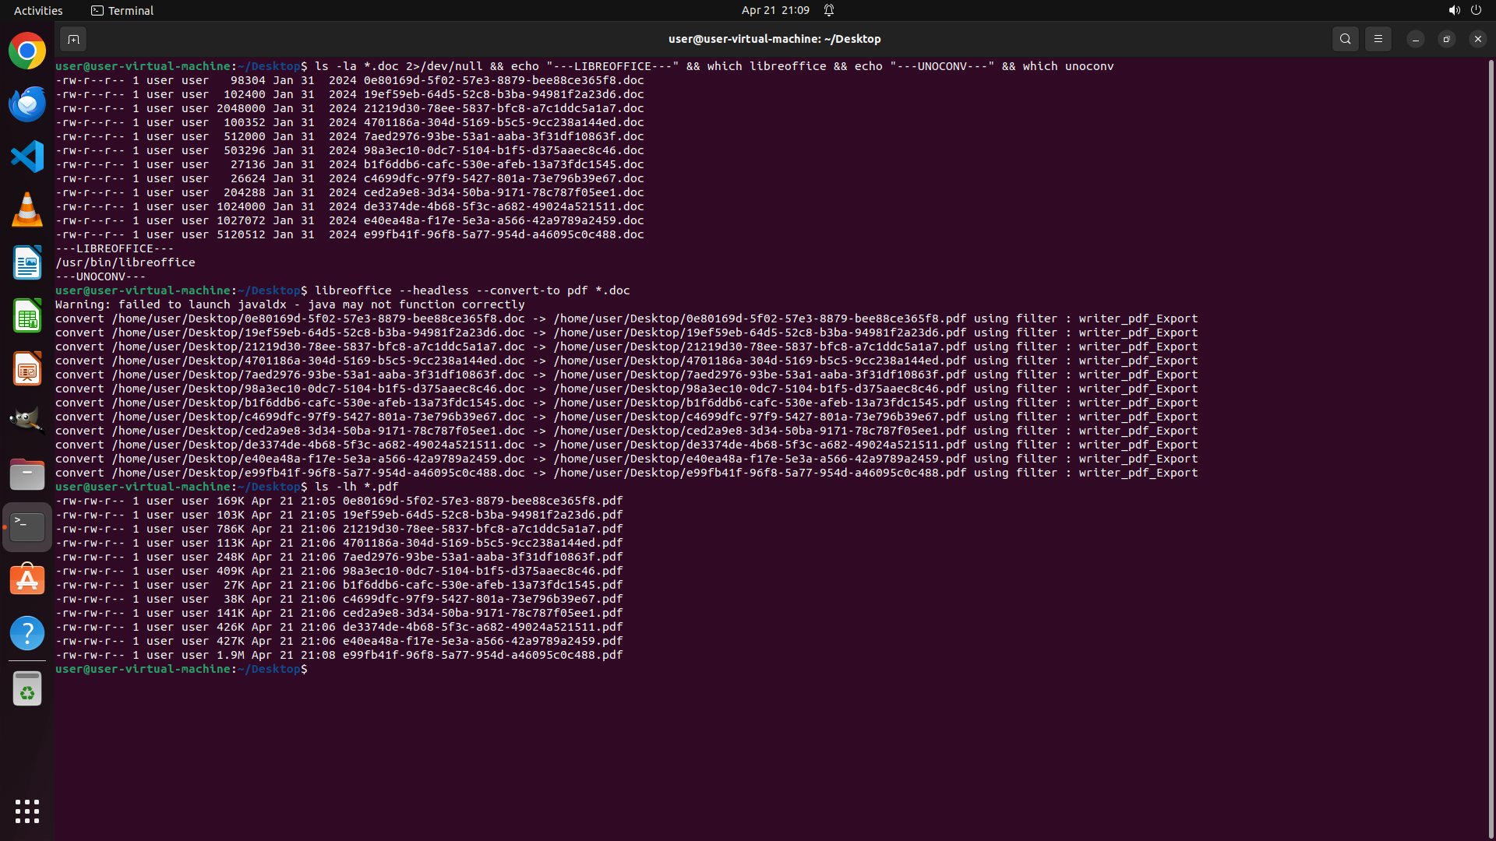Click the terminal search icon
Image resolution: width=1496 pixels, height=841 pixels.
coord(1345,39)
